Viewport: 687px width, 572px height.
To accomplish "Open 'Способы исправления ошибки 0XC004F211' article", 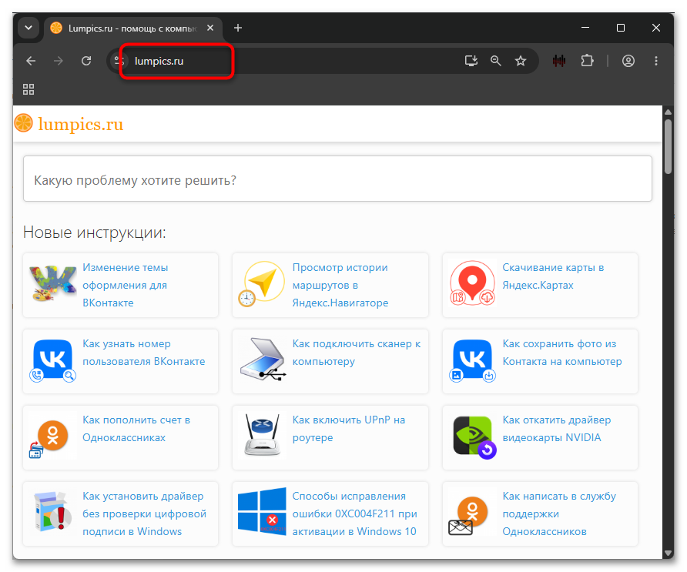I will pos(354,513).
